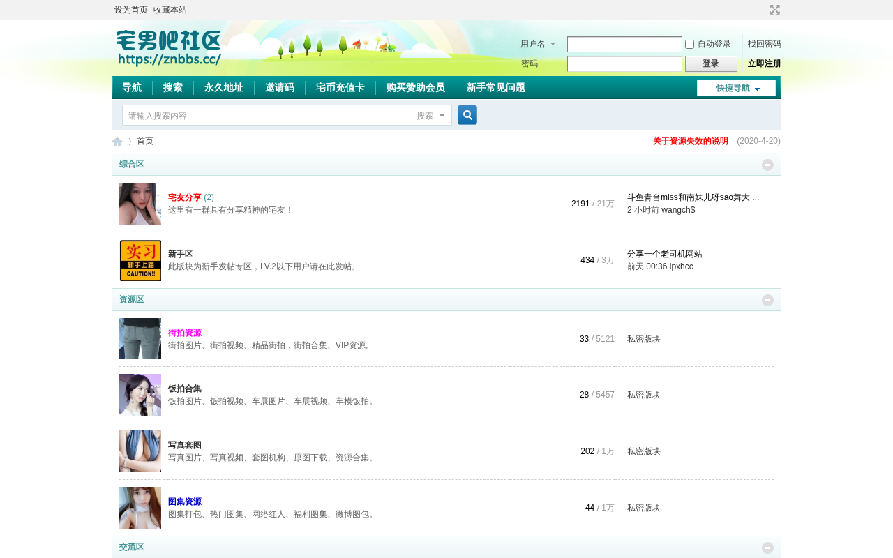Open the 新手区 forum icon
The width and height of the screenshot is (893, 558).
click(x=140, y=260)
